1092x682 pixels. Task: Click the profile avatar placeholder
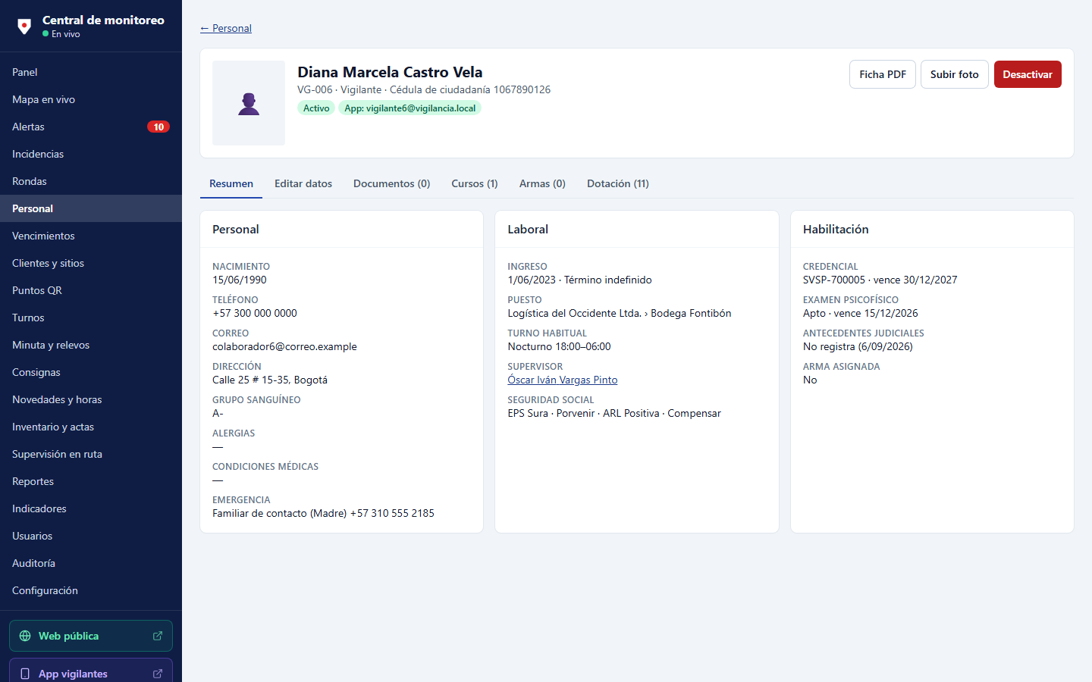pyautogui.click(x=249, y=103)
